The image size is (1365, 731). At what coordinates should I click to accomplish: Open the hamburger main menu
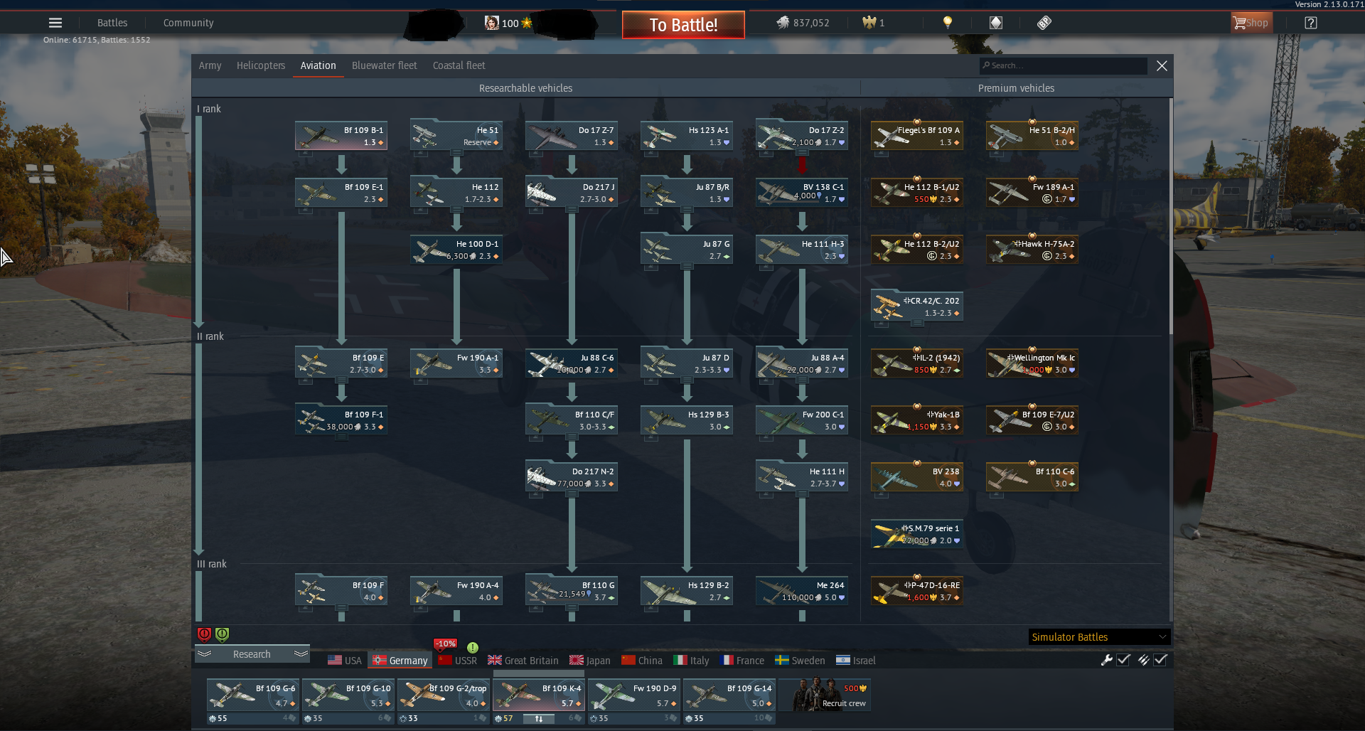[55, 23]
